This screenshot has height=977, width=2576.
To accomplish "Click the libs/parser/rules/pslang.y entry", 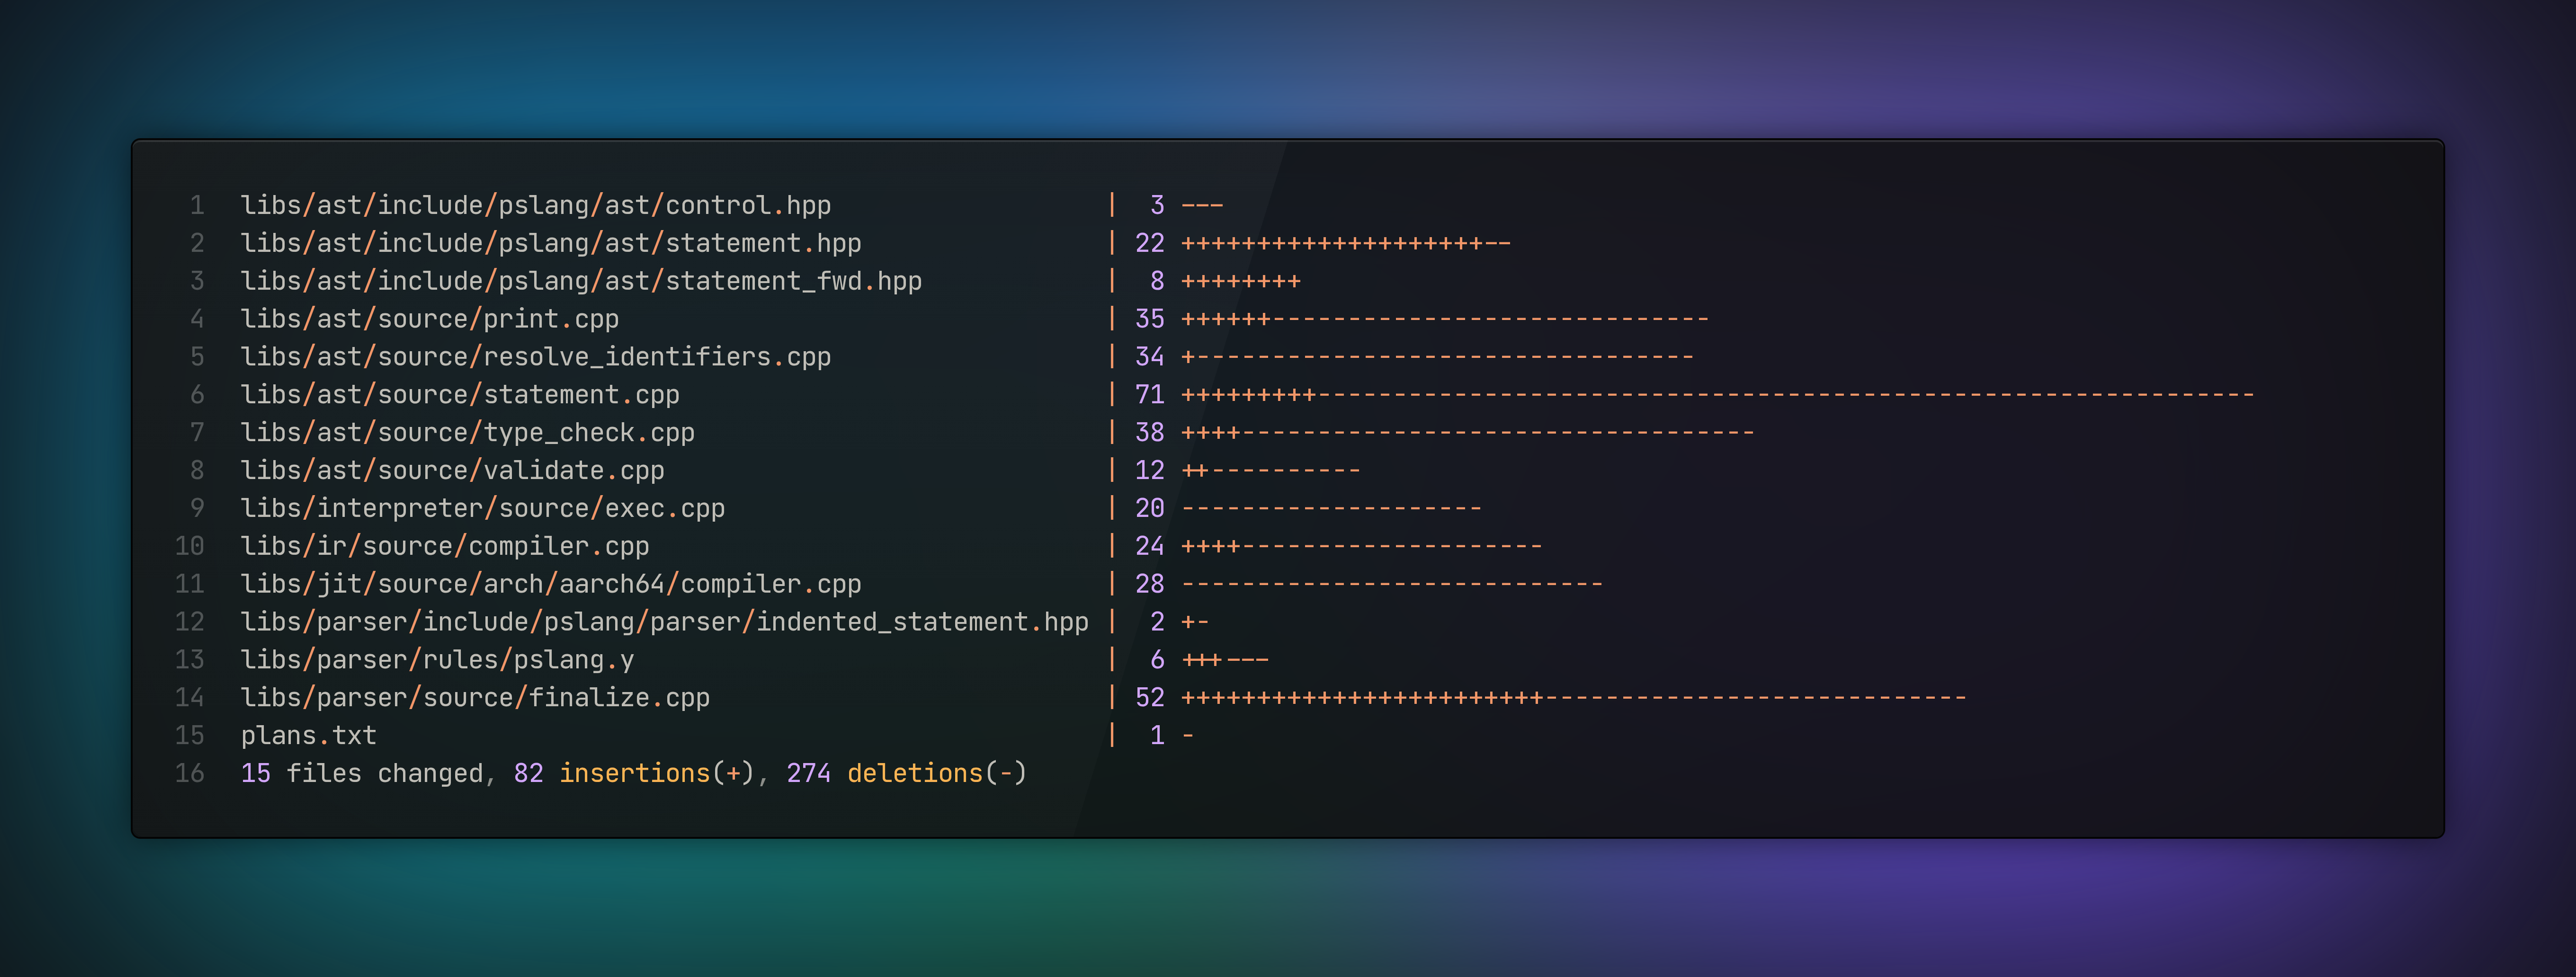I will pyautogui.click(x=437, y=660).
